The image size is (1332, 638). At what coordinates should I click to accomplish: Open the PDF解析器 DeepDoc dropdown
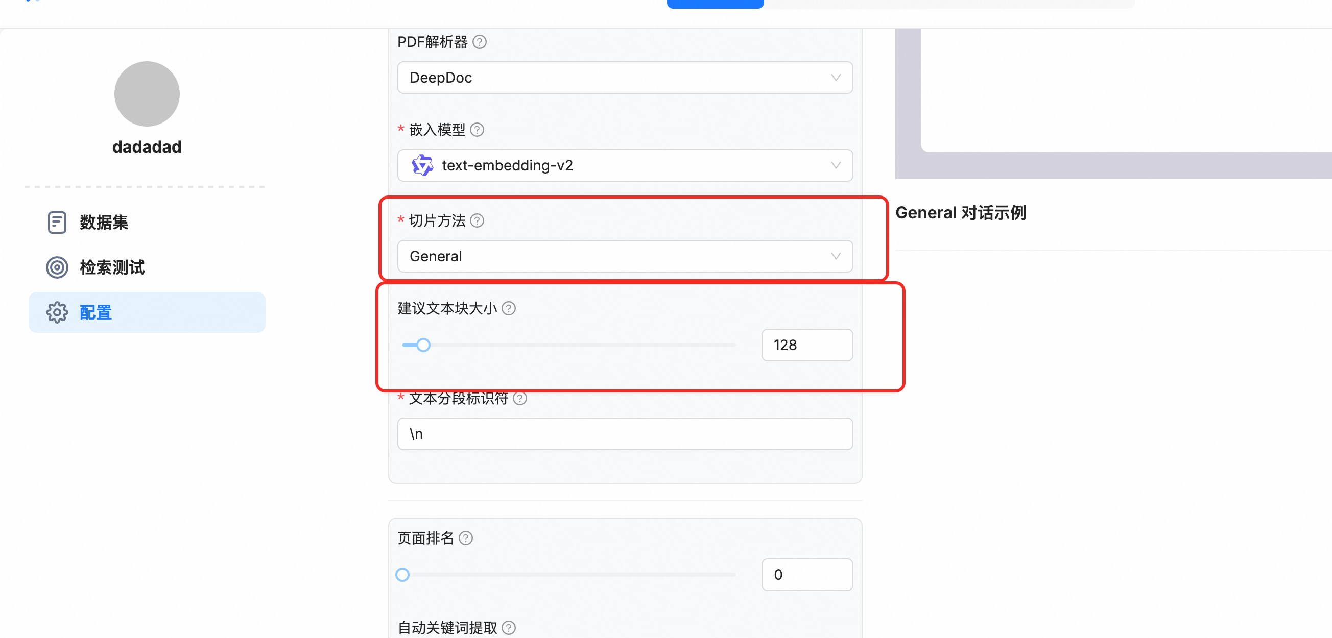[x=625, y=78]
